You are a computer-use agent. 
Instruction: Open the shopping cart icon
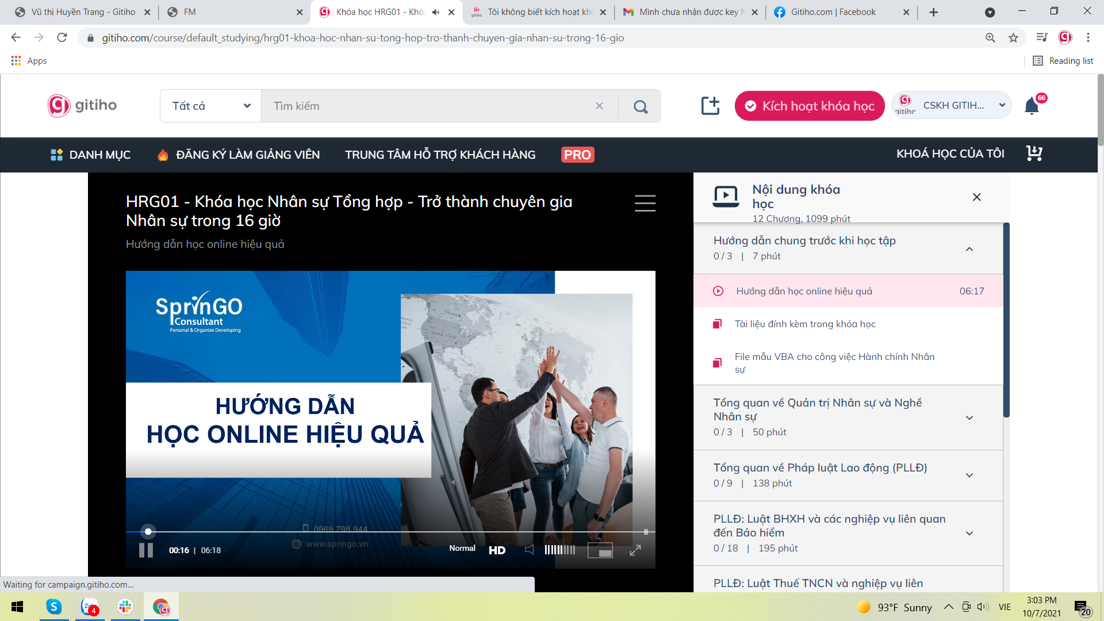click(1034, 154)
